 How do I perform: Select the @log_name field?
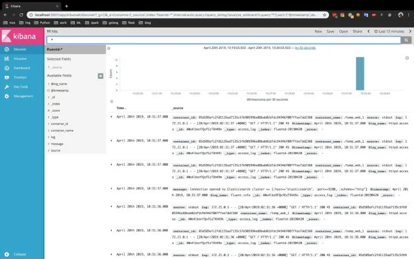[x=59, y=84]
